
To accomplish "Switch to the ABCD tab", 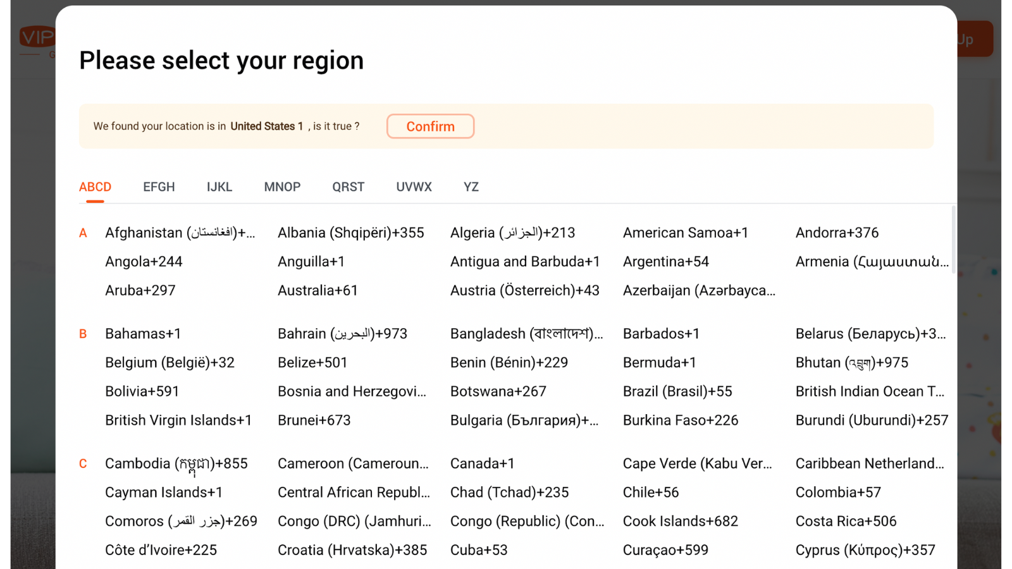I will point(95,187).
